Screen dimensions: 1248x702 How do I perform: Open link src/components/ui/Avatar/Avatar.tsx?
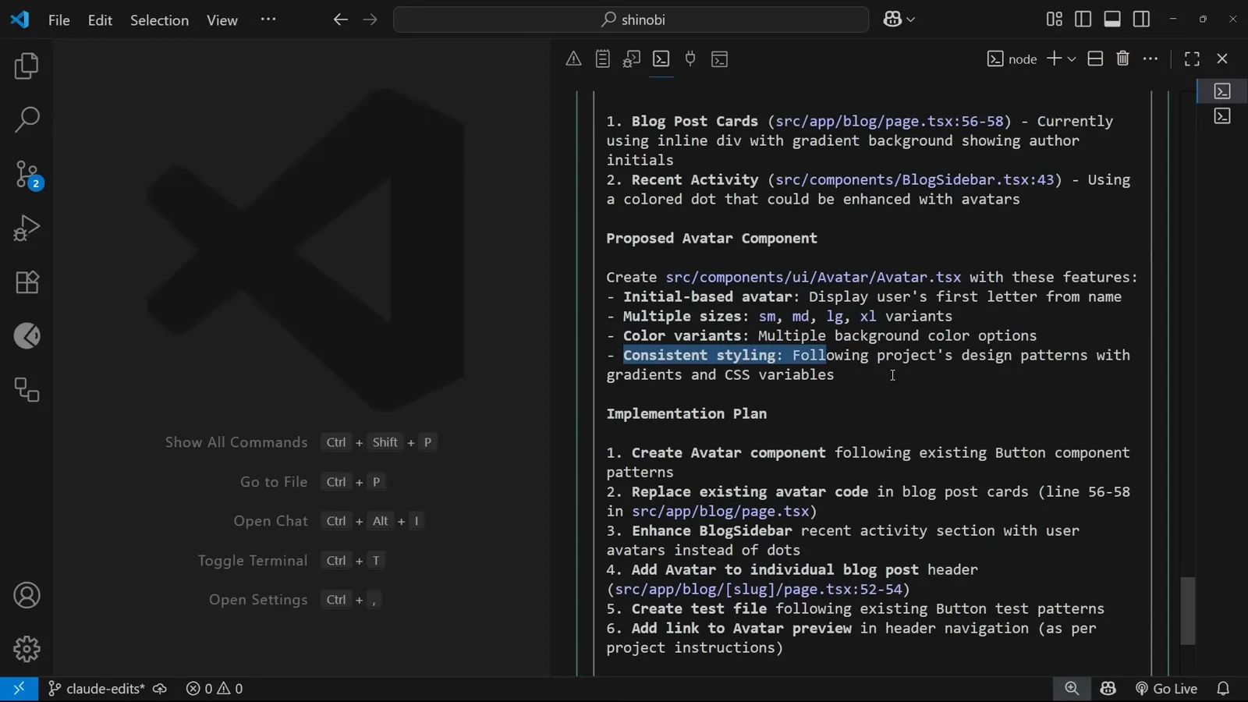[x=814, y=278]
